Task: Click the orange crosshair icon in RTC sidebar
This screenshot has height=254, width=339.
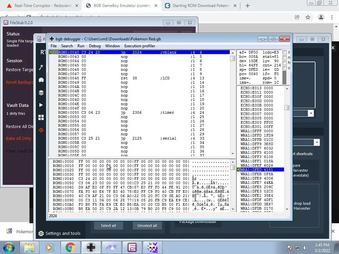Action: (x=41, y=130)
